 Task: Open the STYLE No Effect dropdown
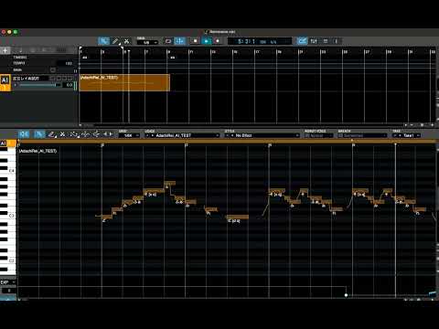point(262,135)
